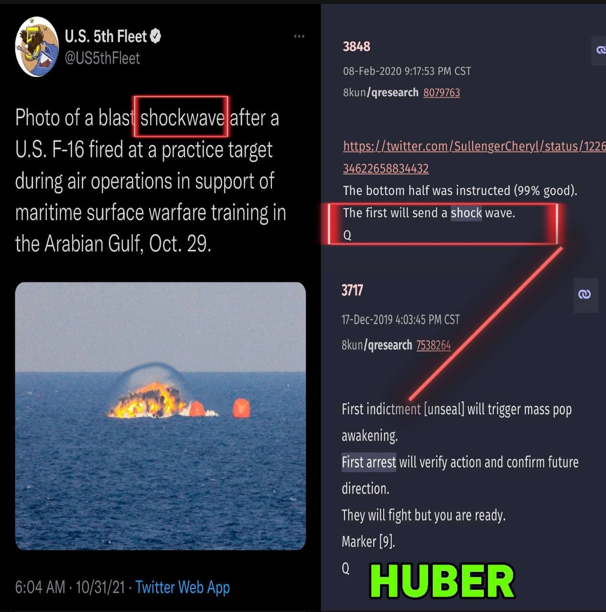Open post reference 8079763
The image size is (606, 612).
[x=442, y=92]
